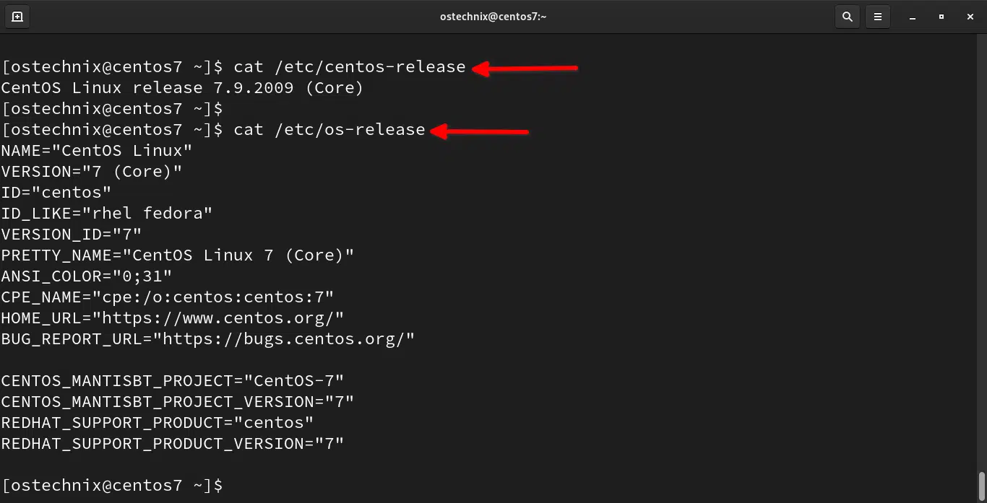Close the terminal window
Viewport: 987px width, 503px height.
970,17
